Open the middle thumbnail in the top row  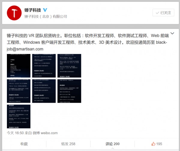coord(44,66)
